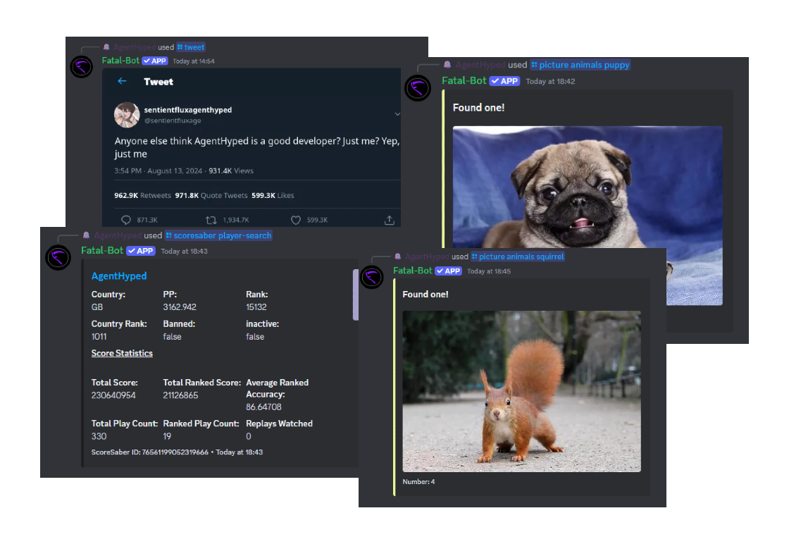The height and width of the screenshot is (544, 789).
Task: Open the picture animals puppy command link
Action: tap(580, 64)
